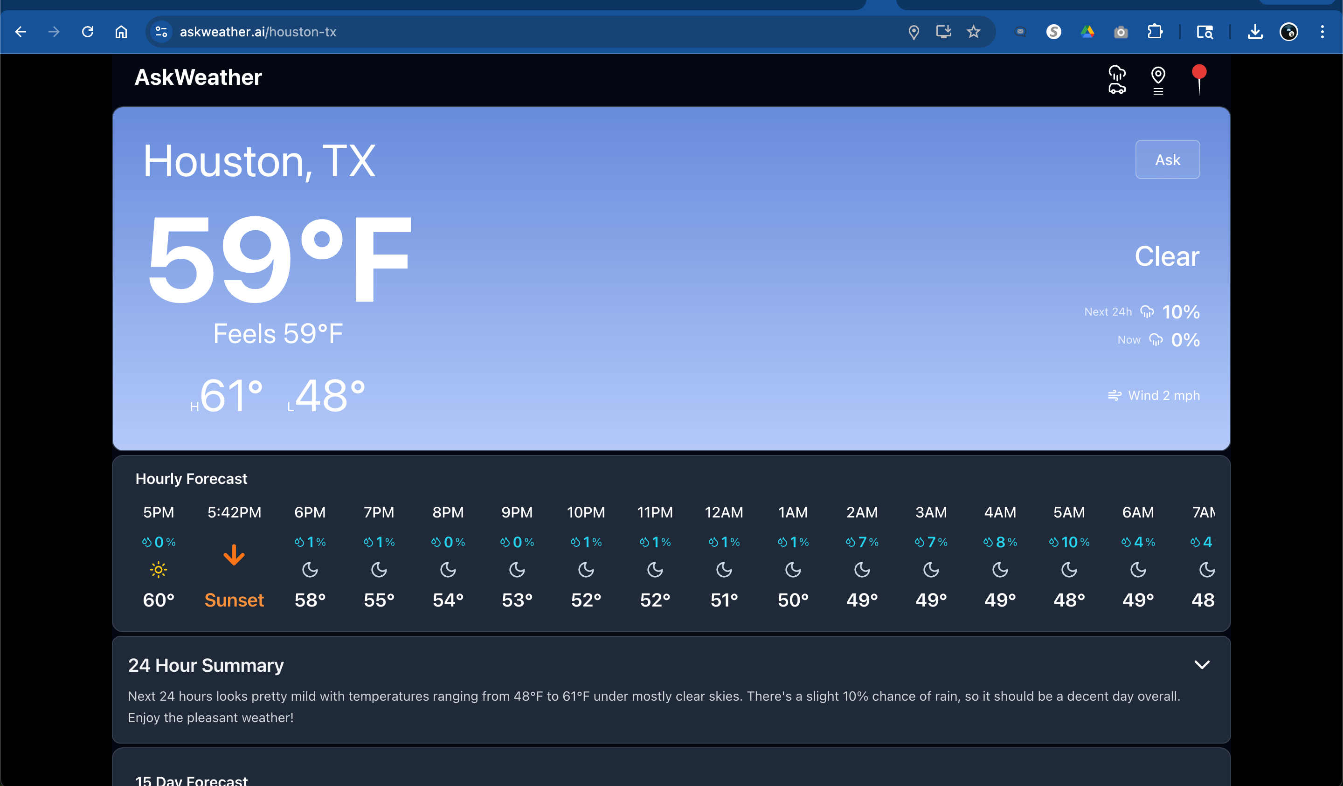1343x786 pixels.
Task: Click the browser location permission icon
Action: click(914, 32)
